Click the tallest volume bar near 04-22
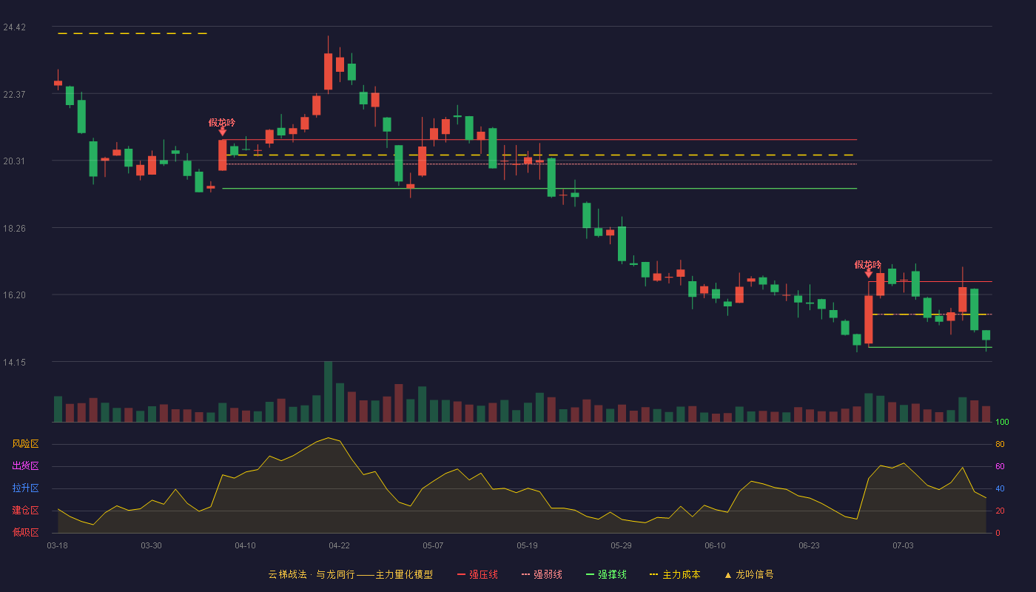This screenshot has width=1036, height=592. point(328,391)
